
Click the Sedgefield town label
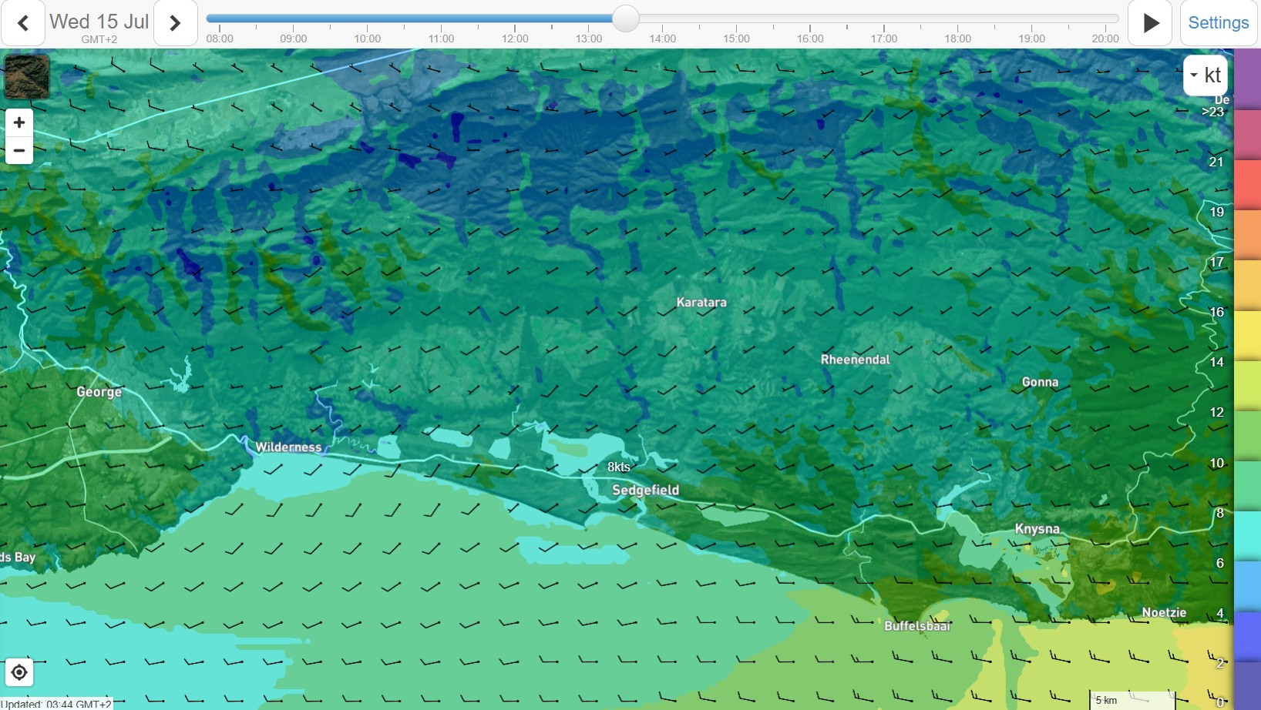tap(645, 490)
